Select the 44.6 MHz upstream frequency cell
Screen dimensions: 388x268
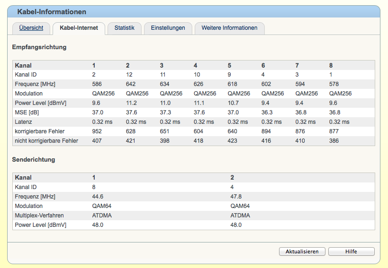[x=98, y=197]
